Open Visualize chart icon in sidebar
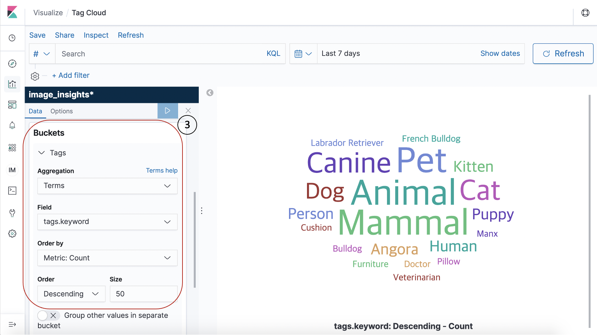597x335 pixels. click(x=12, y=84)
